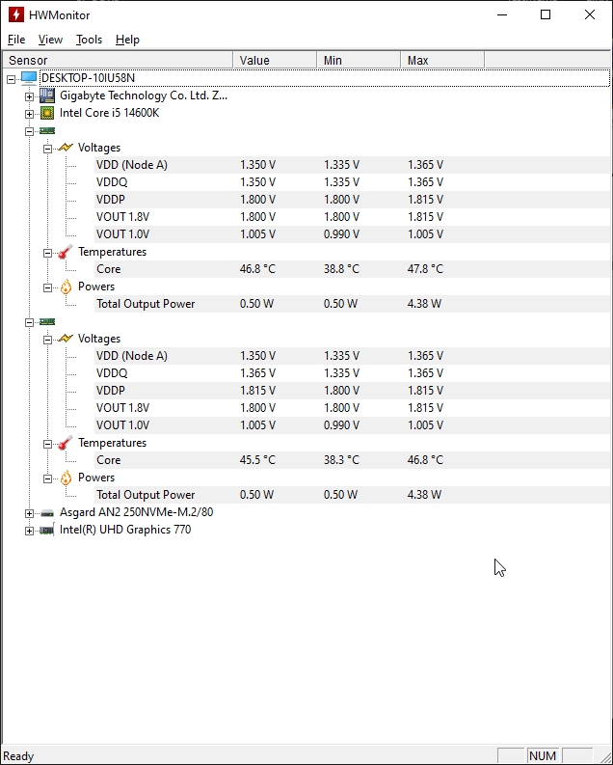Viewport: 613px width, 765px height.
Task: Expand the Gigabyte Technology motherboard node
Action: tap(29, 96)
